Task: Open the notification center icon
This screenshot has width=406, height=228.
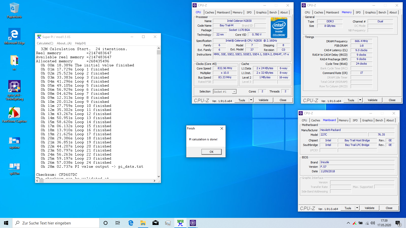Action: click(398, 223)
